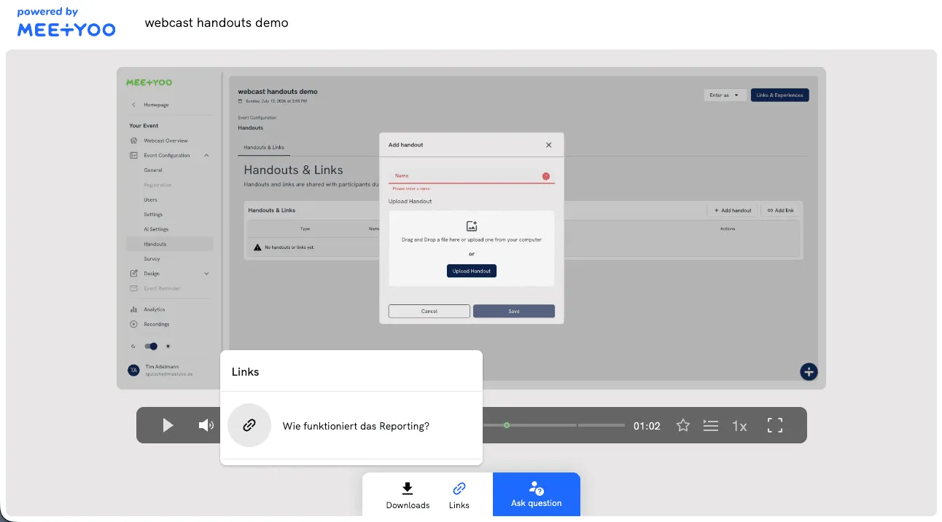Click the Ask question button
The image size is (942, 522).
[537, 494]
